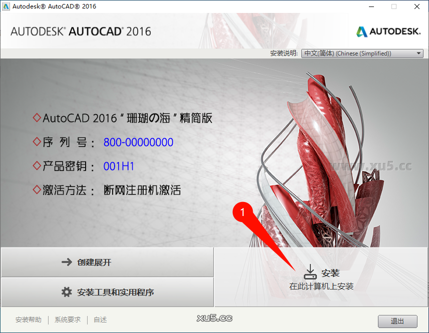Click the 退出 button to exit installer
429x333 pixels.
tap(397, 321)
